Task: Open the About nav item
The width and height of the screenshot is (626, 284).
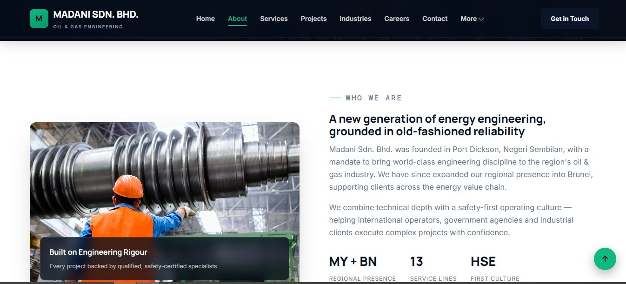Action: click(237, 19)
